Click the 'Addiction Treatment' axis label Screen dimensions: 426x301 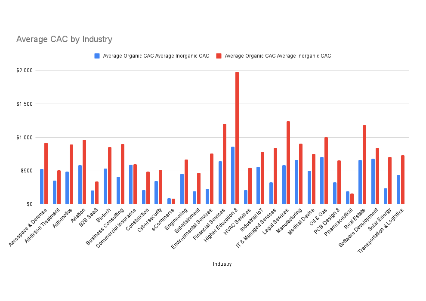(42, 226)
